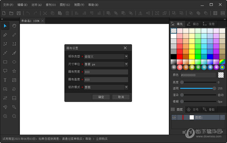
Task: Adjust the 模糊 slider handle
Action: pos(182,101)
